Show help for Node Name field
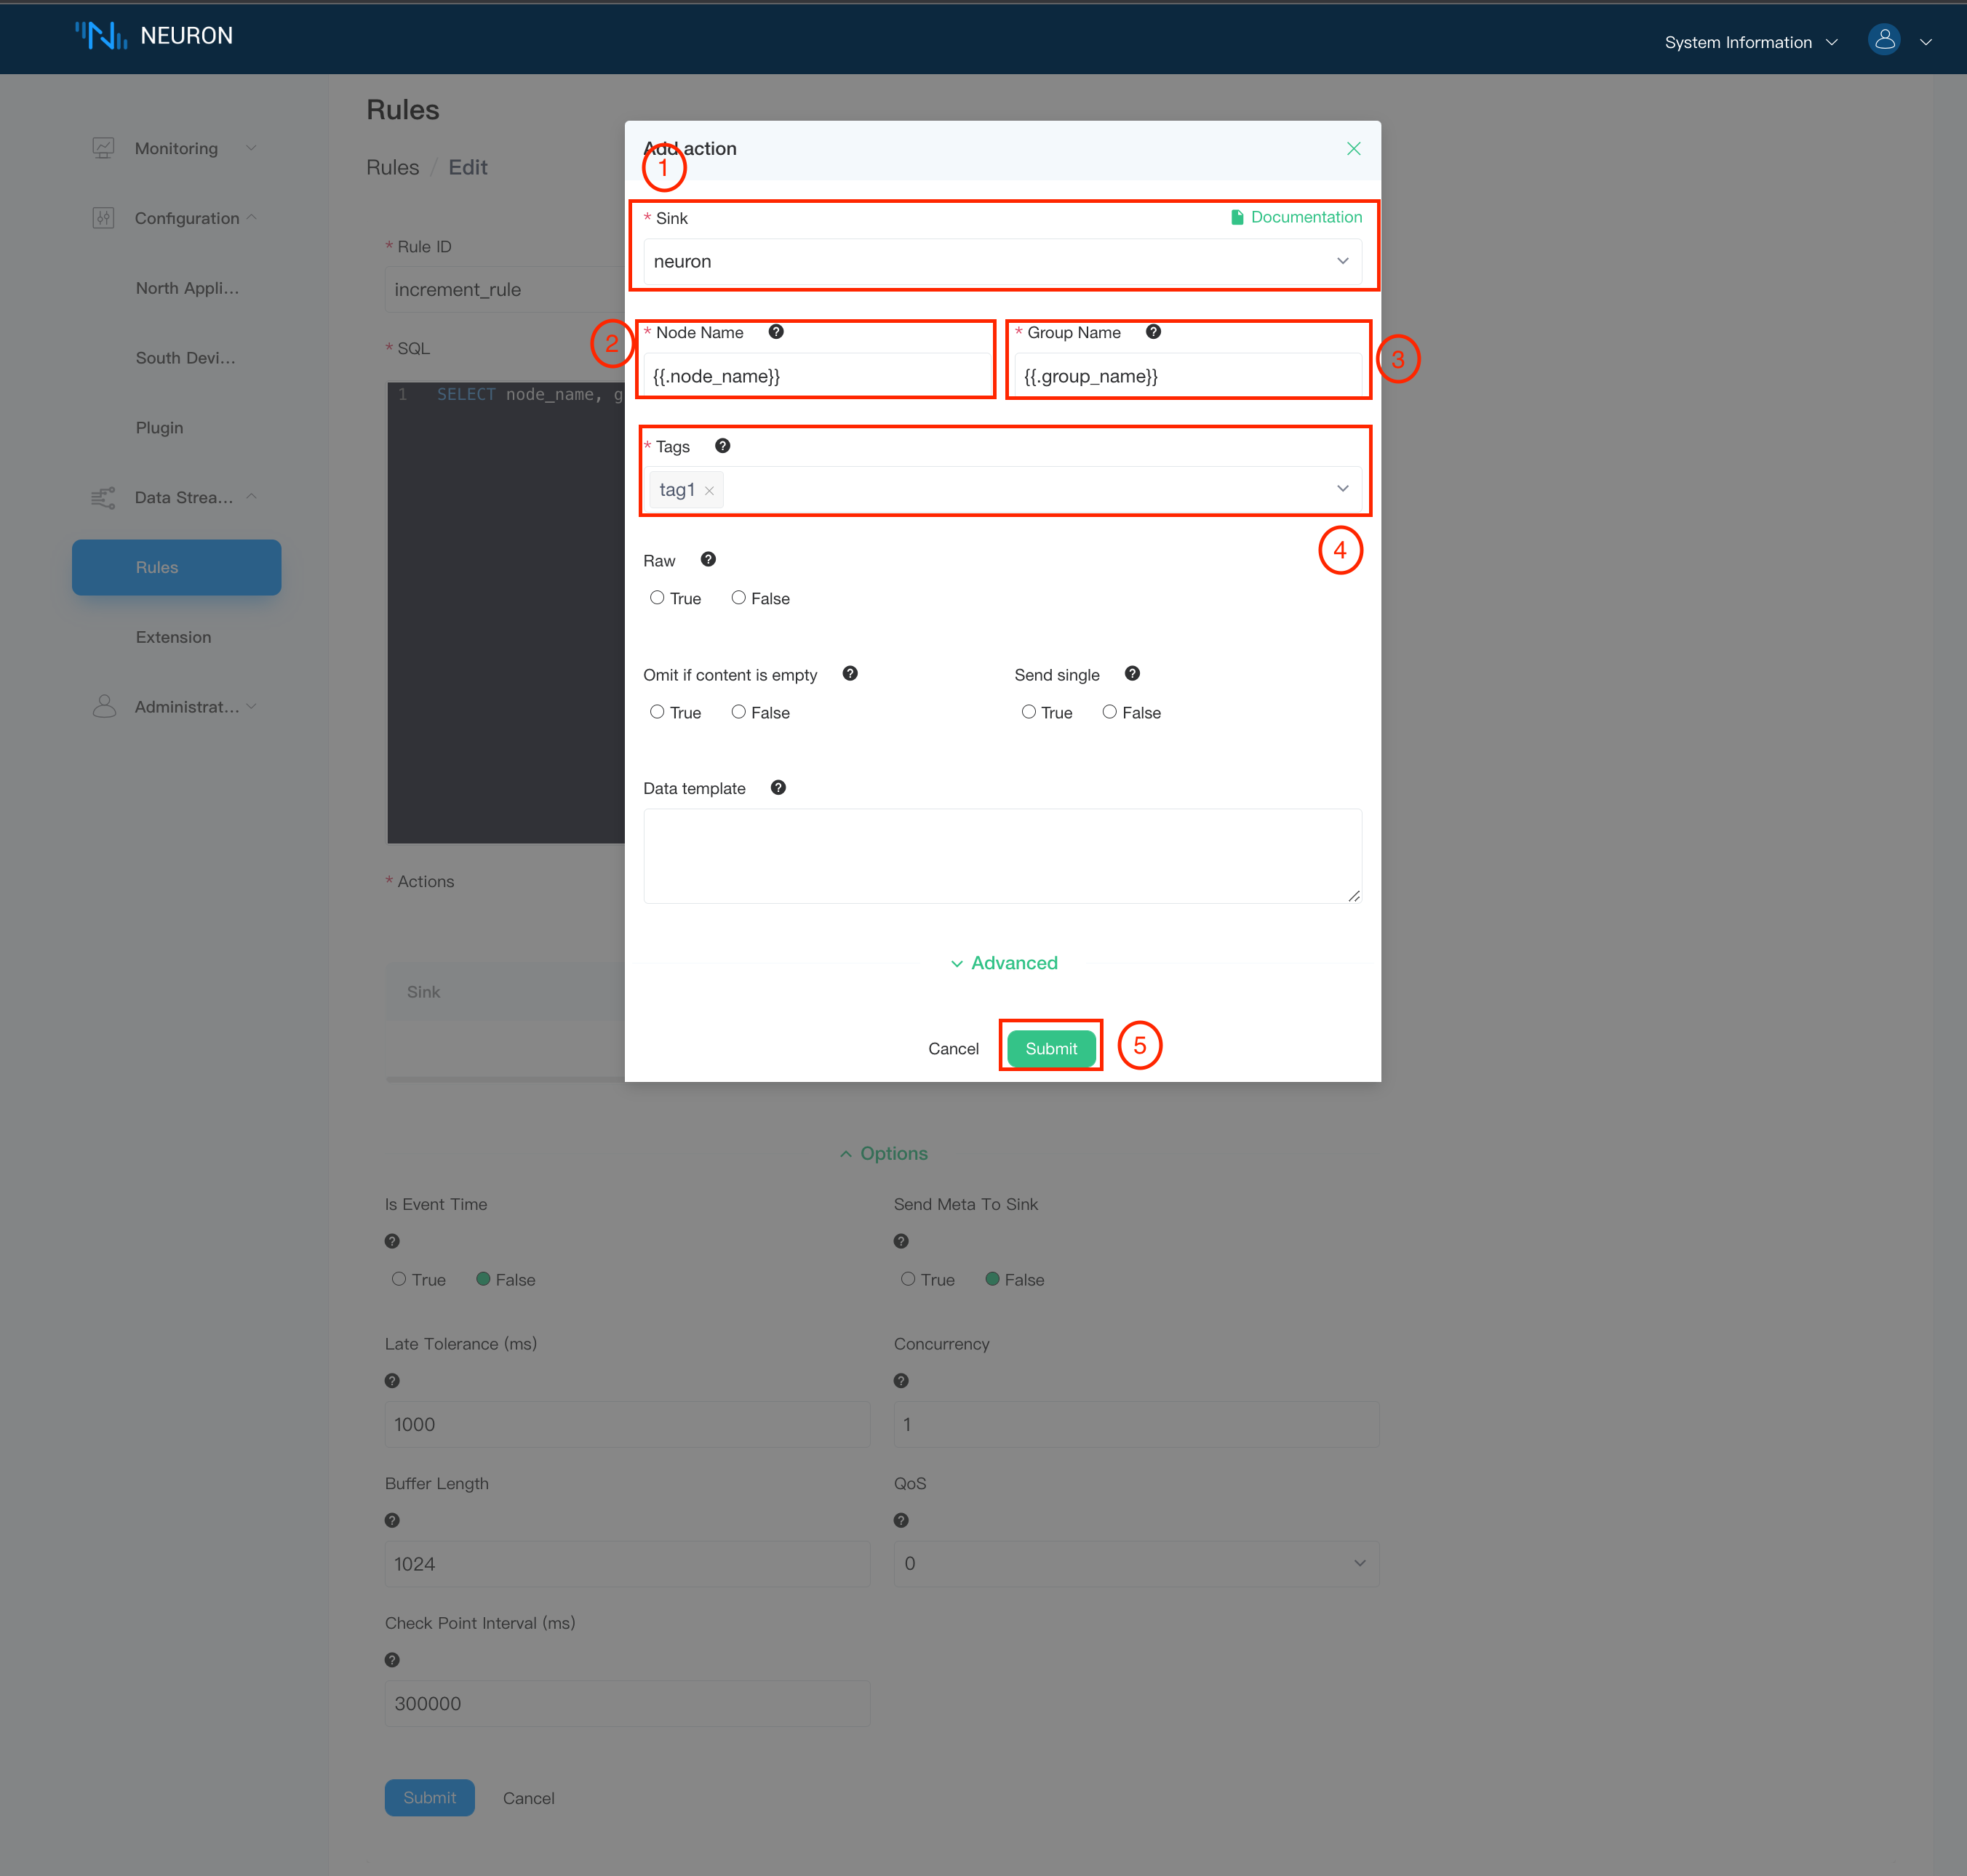 coord(776,332)
